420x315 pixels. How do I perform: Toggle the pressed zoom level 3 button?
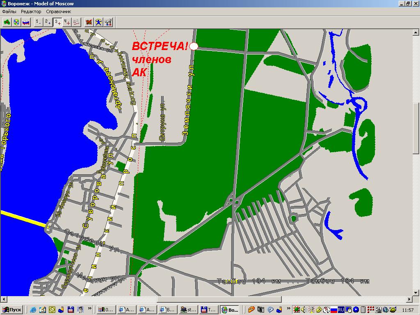[58, 22]
